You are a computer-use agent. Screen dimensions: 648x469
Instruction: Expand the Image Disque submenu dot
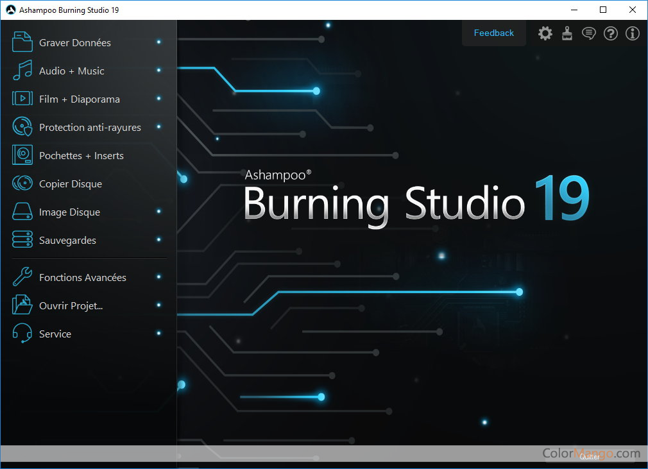[x=158, y=211]
